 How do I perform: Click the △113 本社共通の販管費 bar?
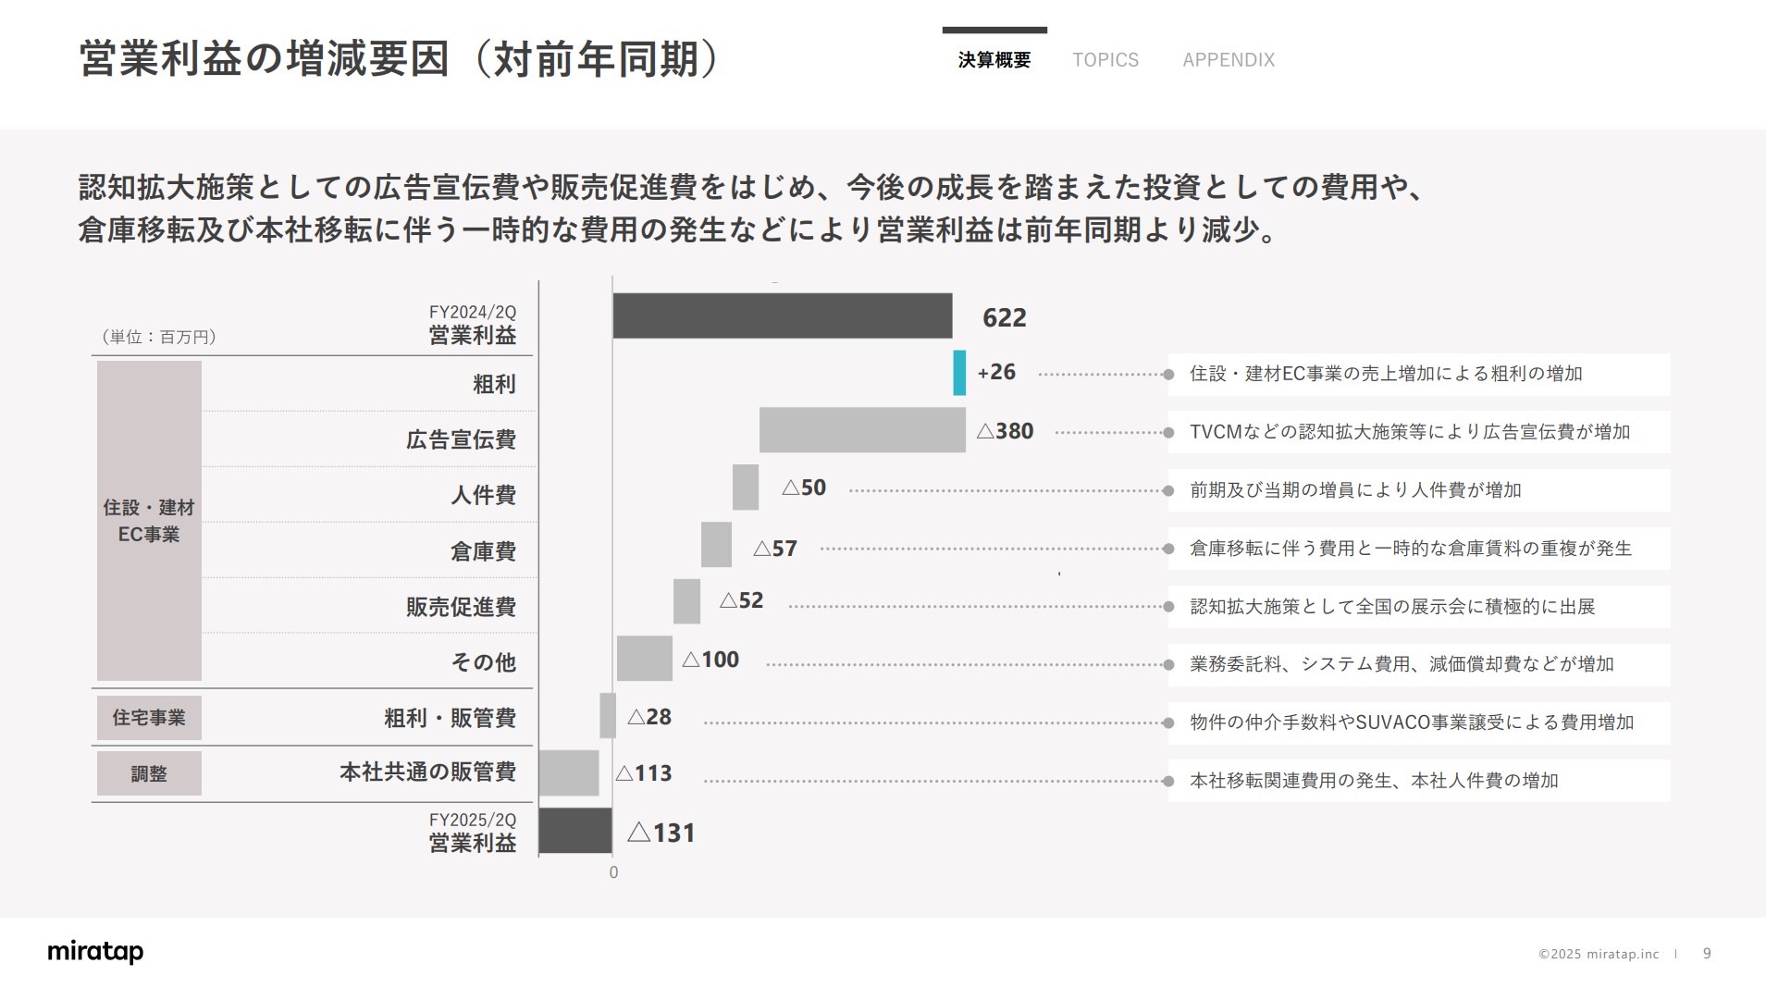point(569,773)
